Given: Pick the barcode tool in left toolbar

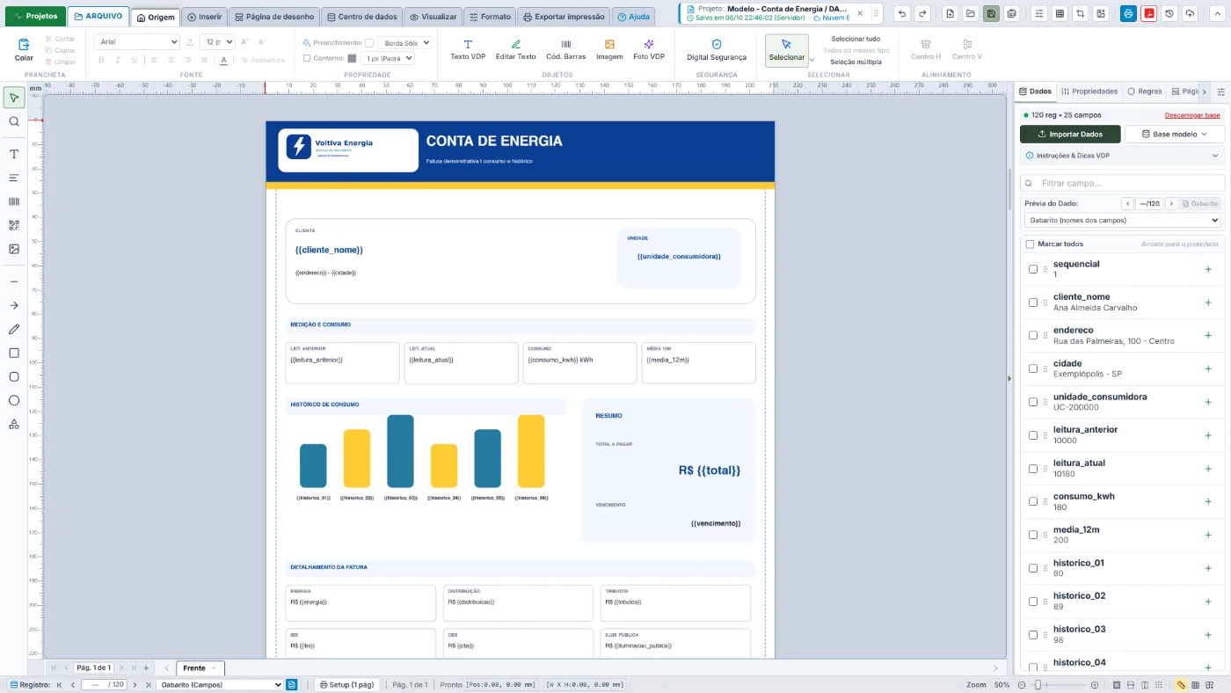Looking at the screenshot, I should [x=14, y=201].
